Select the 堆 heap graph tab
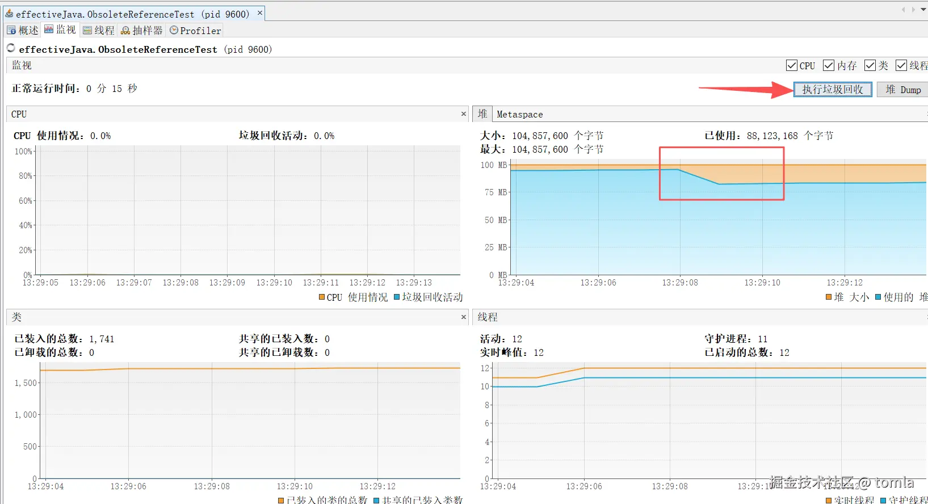This screenshot has width=928, height=504. coord(482,114)
